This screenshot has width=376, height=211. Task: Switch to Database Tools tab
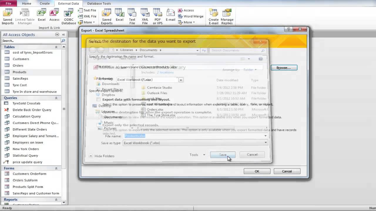click(99, 4)
